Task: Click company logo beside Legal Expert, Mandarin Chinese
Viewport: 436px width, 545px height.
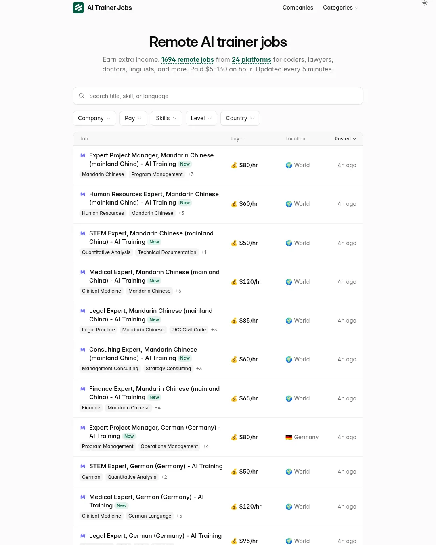Action: point(83,311)
